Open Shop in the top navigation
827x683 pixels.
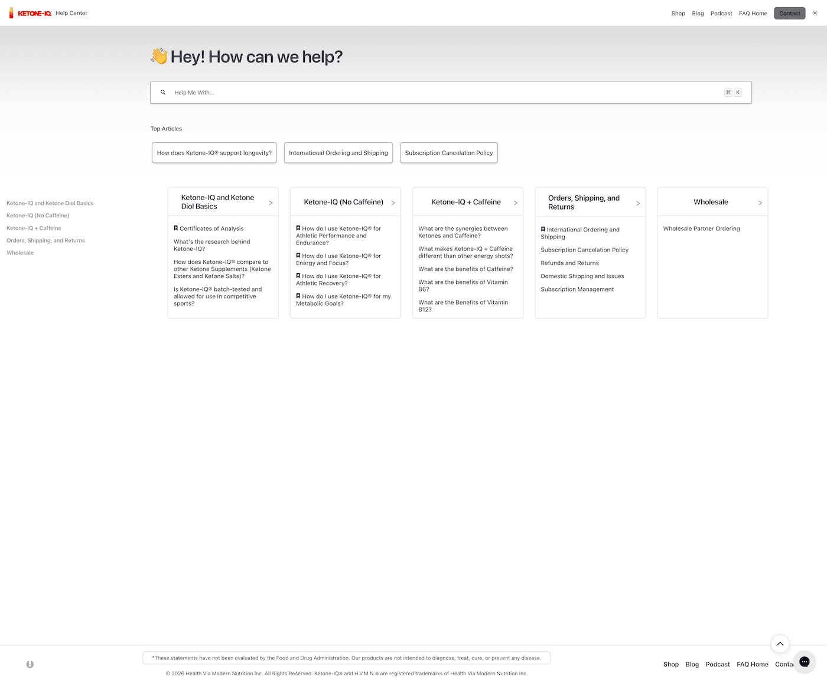[x=678, y=13]
